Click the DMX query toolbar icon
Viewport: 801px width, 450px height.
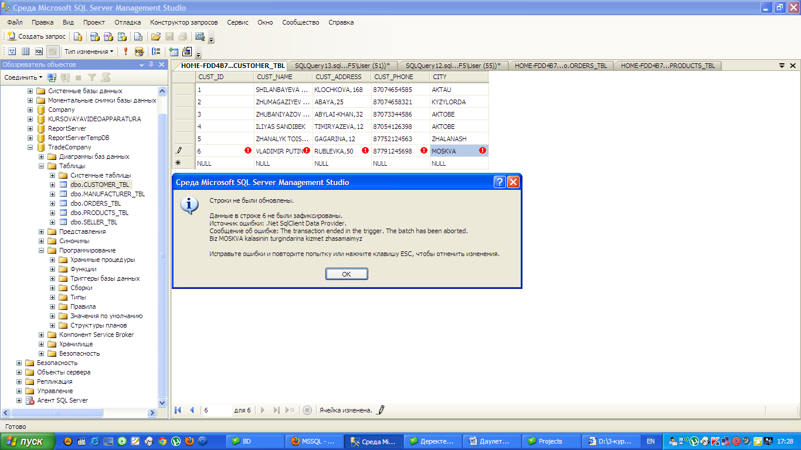pyautogui.click(x=108, y=36)
